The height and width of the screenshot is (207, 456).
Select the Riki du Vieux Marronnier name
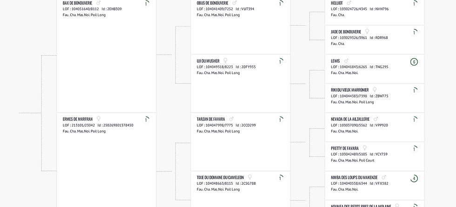click(x=349, y=90)
